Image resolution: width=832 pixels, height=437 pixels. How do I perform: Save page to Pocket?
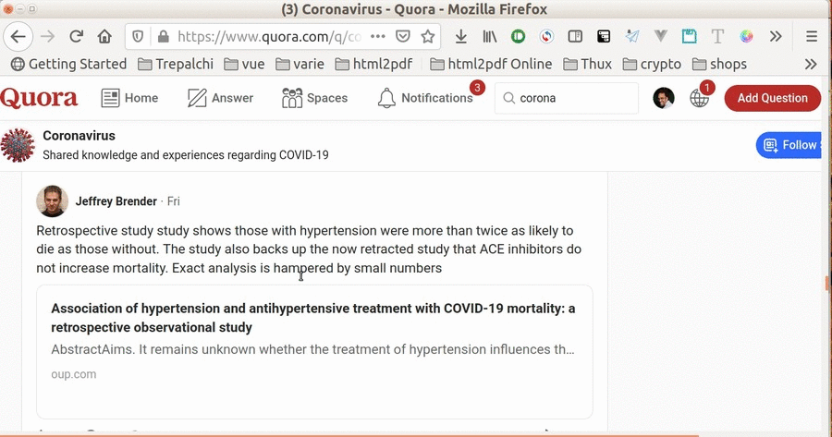pos(403,37)
